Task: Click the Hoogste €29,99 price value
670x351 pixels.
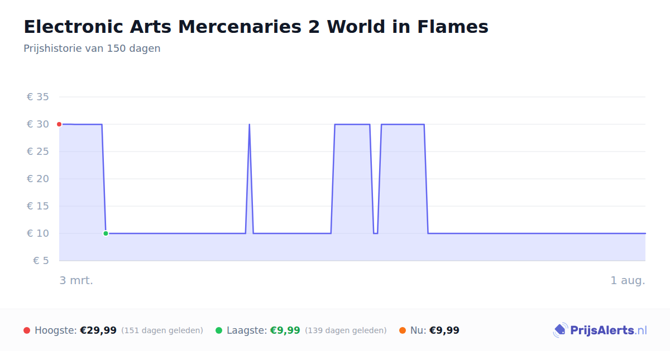Action: coord(98,330)
